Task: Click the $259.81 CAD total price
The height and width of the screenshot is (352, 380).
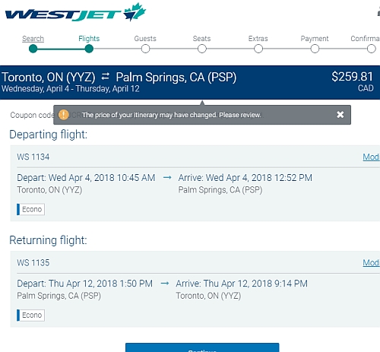Action: pyautogui.click(x=353, y=81)
